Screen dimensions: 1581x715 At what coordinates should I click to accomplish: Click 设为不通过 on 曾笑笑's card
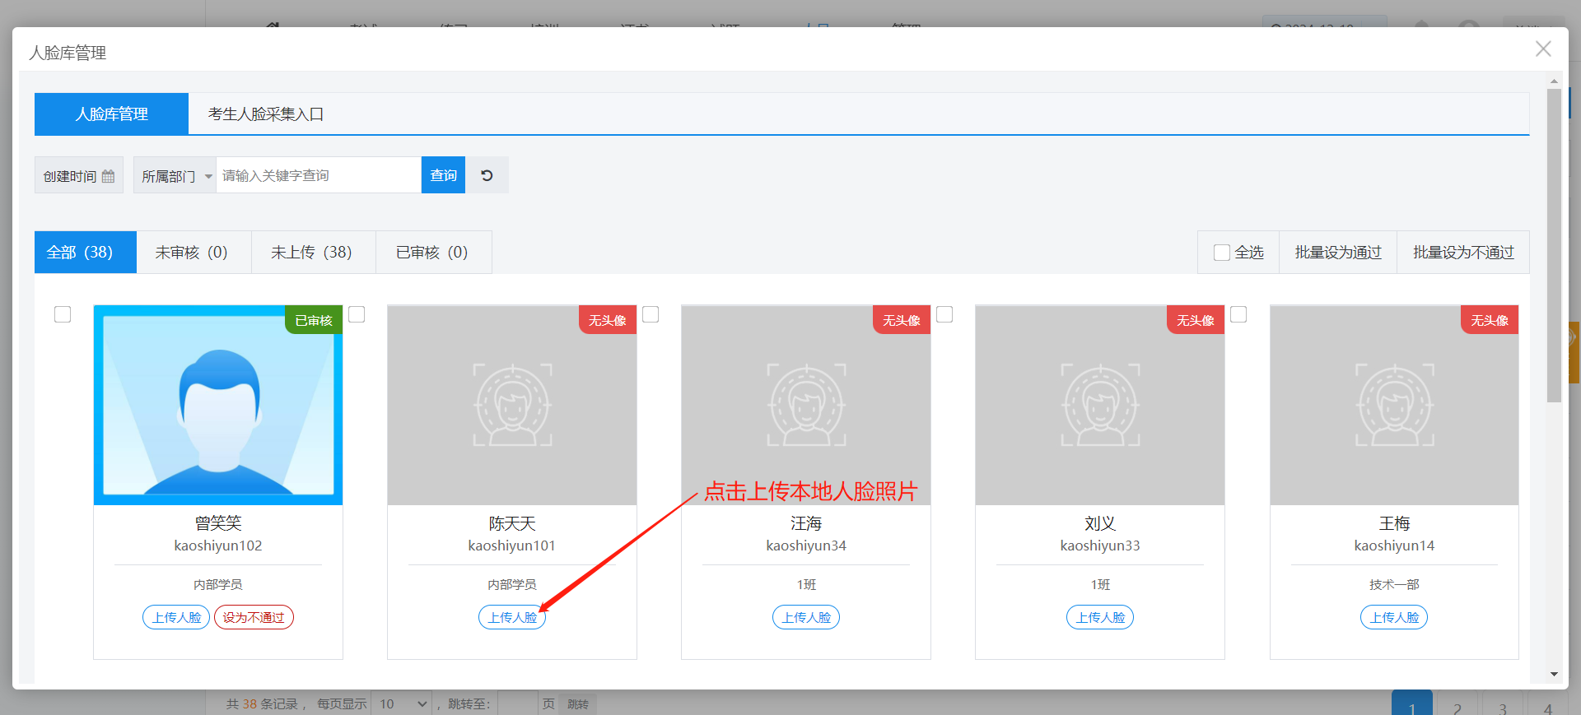click(254, 617)
